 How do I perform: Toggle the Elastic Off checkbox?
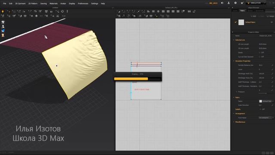(260, 53)
